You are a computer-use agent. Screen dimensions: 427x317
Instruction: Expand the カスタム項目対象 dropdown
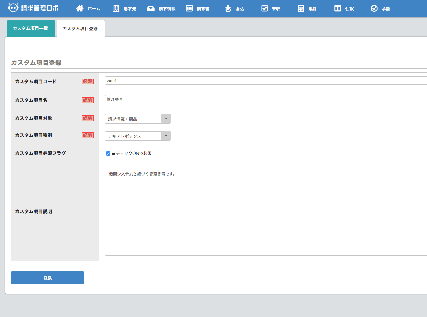137,119
